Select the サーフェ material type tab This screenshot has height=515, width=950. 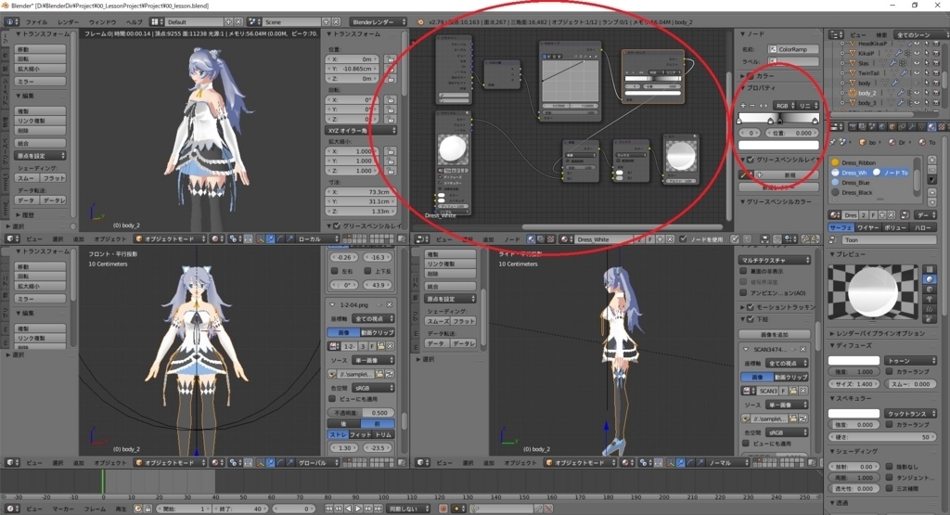pyautogui.click(x=841, y=227)
